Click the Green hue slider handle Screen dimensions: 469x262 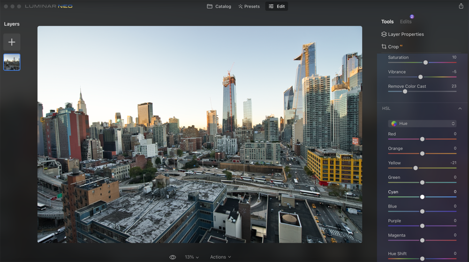click(422, 182)
